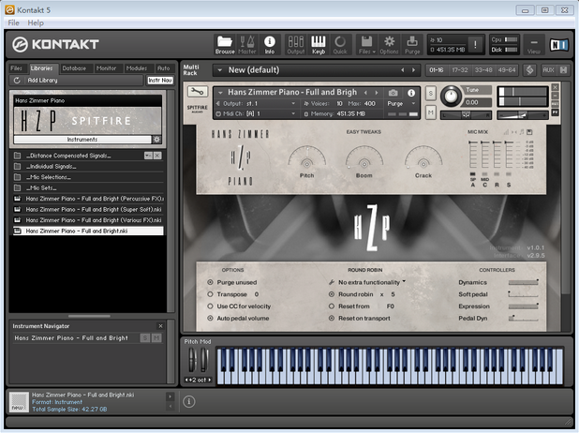This screenshot has width=579, height=433.
Task: Switch to the Files tab
Action: pos(17,68)
